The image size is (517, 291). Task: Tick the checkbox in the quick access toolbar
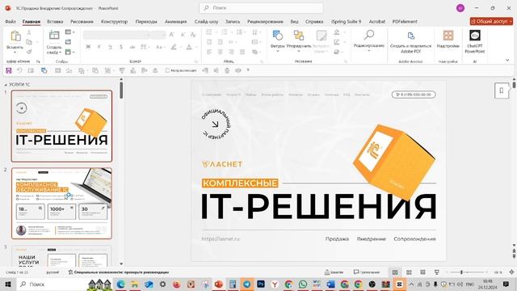[167, 70]
